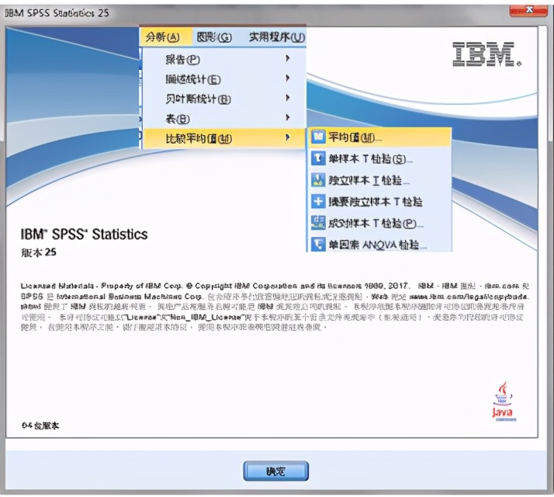Expand the 比较平均值(M) submenu arrow
The width and height of the screenshot is (554, 497).
288,137
